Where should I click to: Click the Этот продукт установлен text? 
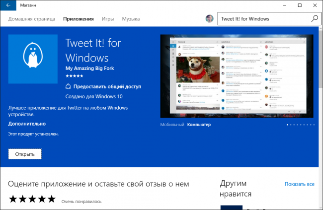tap(33, 134)
